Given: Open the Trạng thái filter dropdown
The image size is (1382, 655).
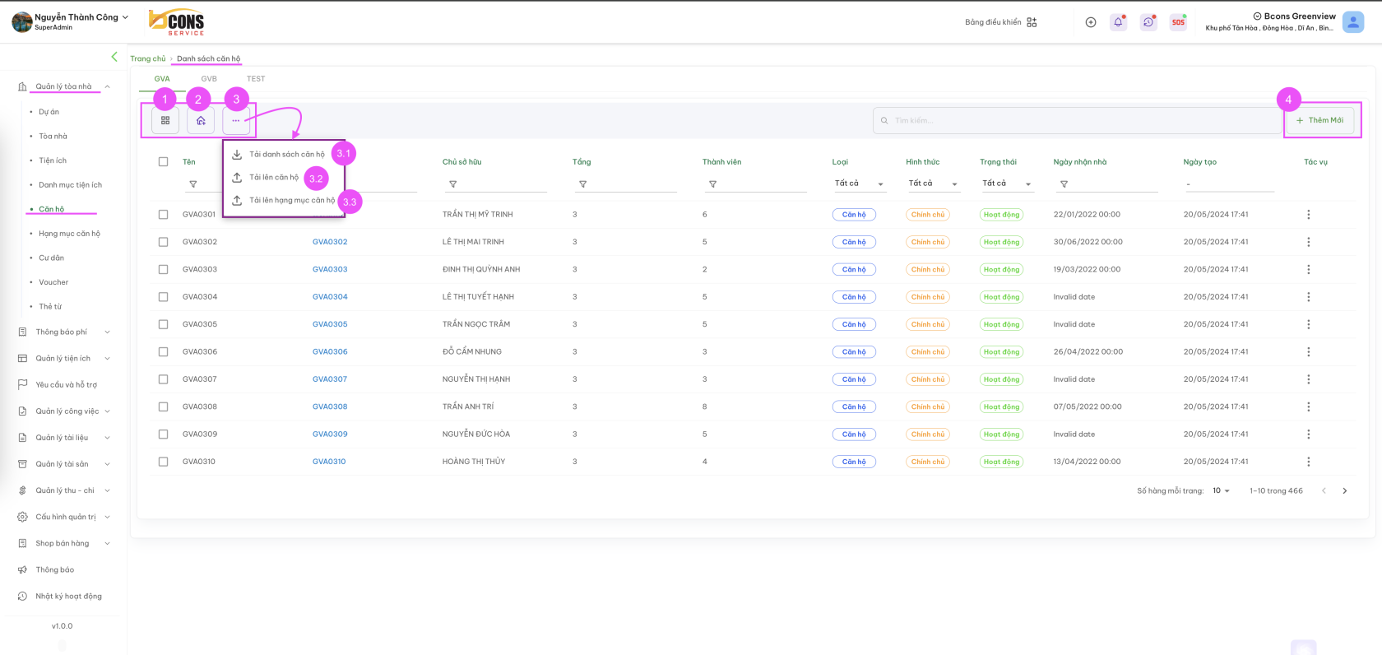Looking at the screenshot, I should (1007, 183).
